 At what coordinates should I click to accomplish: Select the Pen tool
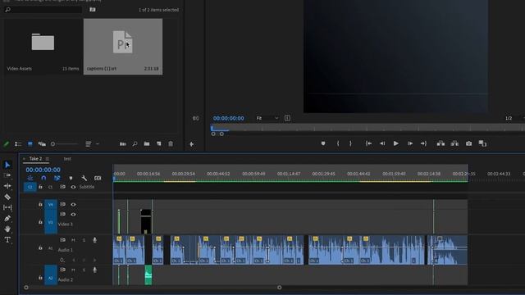click(x=7, y=219)
